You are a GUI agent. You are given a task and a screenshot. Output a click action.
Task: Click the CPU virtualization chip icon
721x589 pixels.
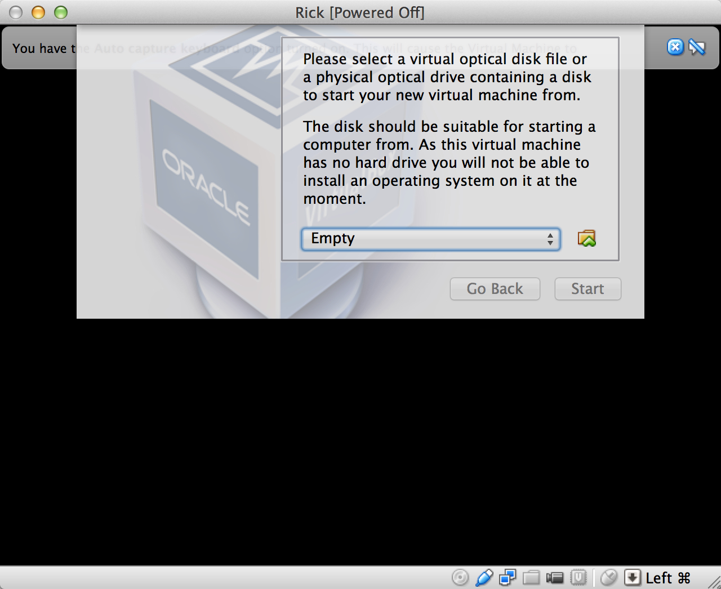point(578,578)
